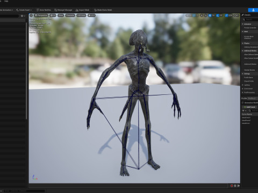This screenshot has width=258, height=193.
Task: Select the rotate transform gizmo mode
Action: 193,16
